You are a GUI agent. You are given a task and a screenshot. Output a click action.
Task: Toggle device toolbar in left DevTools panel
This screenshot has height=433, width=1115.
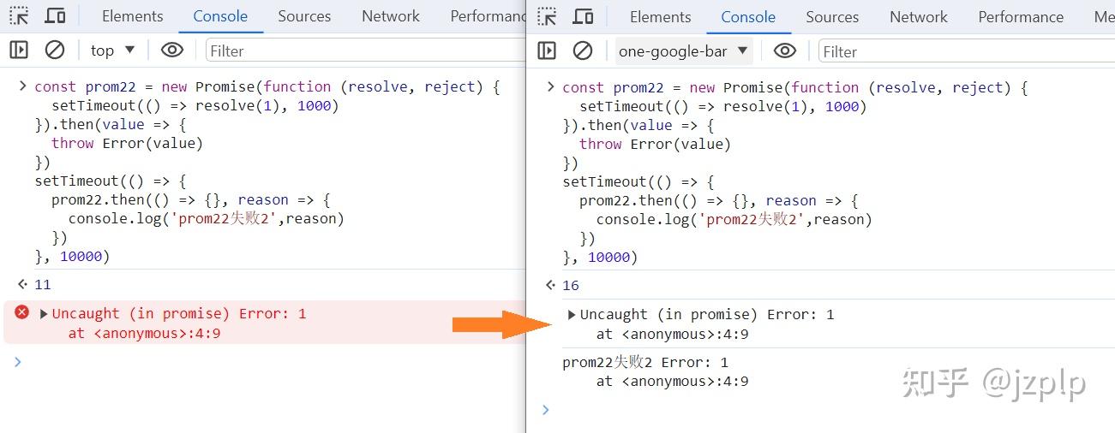point(55,15)
